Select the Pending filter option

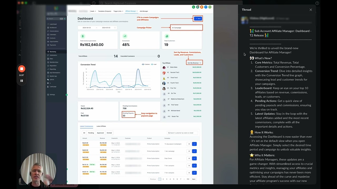91,133
